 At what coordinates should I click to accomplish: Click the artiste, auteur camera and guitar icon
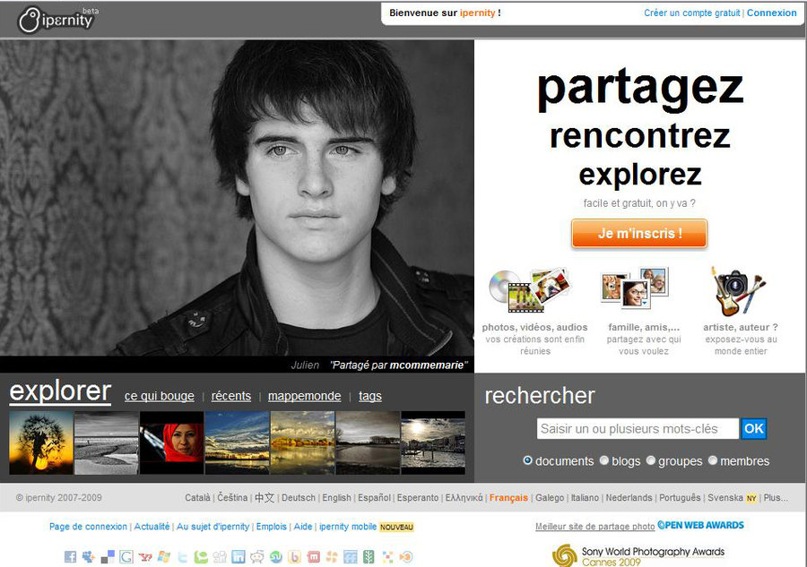tap(738, 290)
